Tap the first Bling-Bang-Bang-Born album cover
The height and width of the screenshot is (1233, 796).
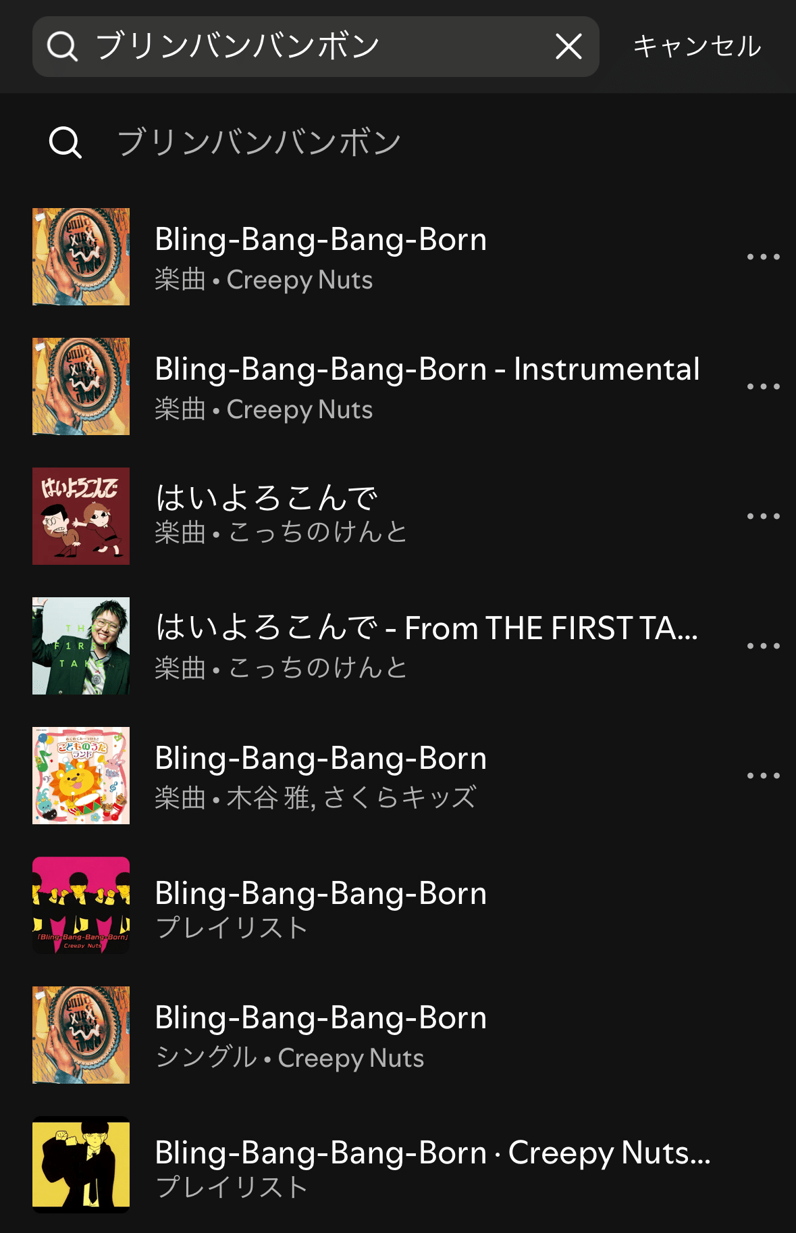tap(81, 257)
